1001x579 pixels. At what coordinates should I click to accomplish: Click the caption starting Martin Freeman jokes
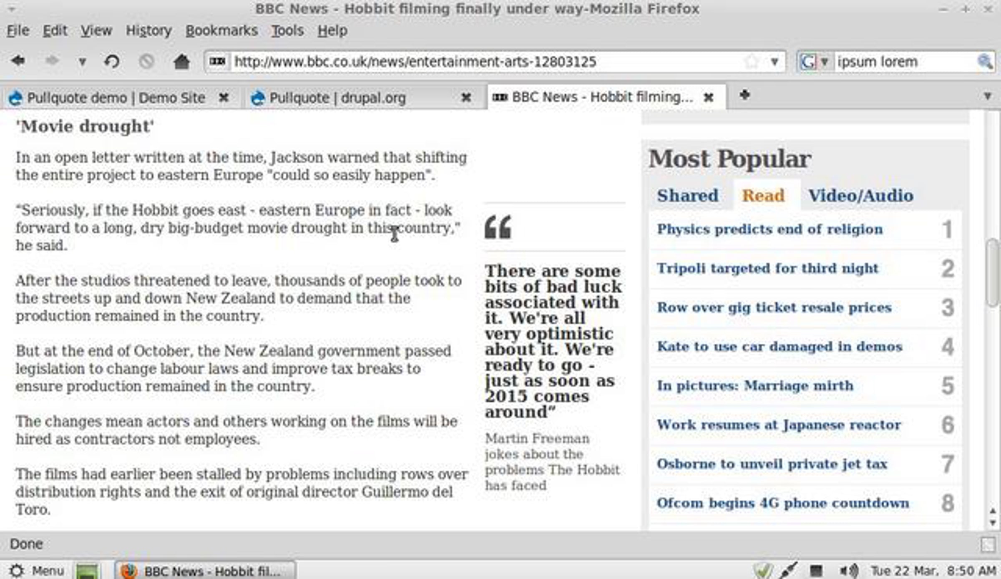coord(552,462)
